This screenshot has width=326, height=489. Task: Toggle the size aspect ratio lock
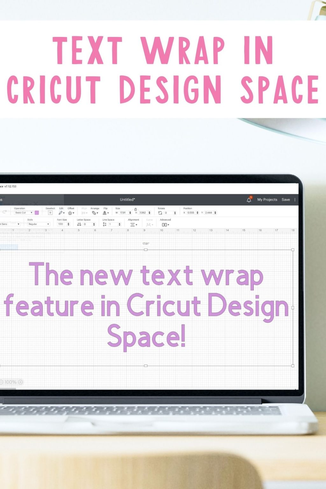point(135,209)
